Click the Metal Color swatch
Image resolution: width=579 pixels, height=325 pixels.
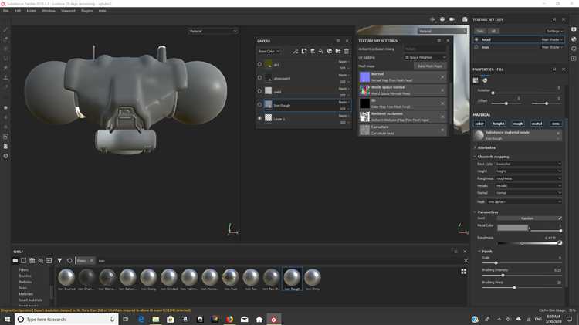(x=513, y=229)
